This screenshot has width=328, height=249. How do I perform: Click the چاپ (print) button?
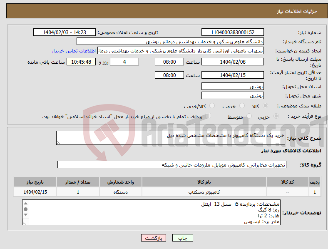[x=183, y=238]
